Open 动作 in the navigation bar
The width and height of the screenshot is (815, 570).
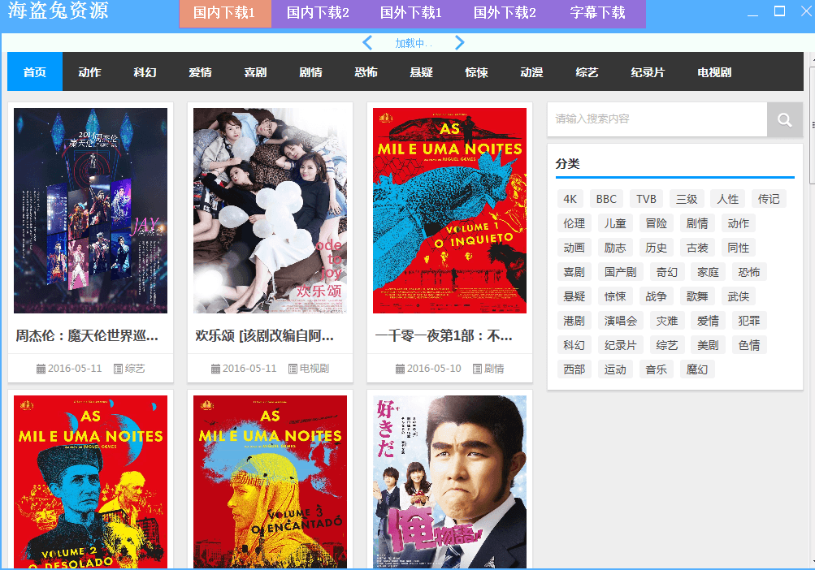coord(90,71)
